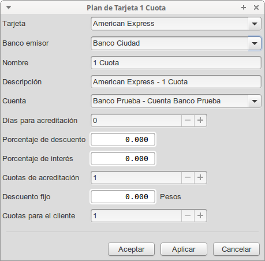The image size is (265, 261).
Task: Cancel the dialog with Cancelar
Action: point(236,249)
